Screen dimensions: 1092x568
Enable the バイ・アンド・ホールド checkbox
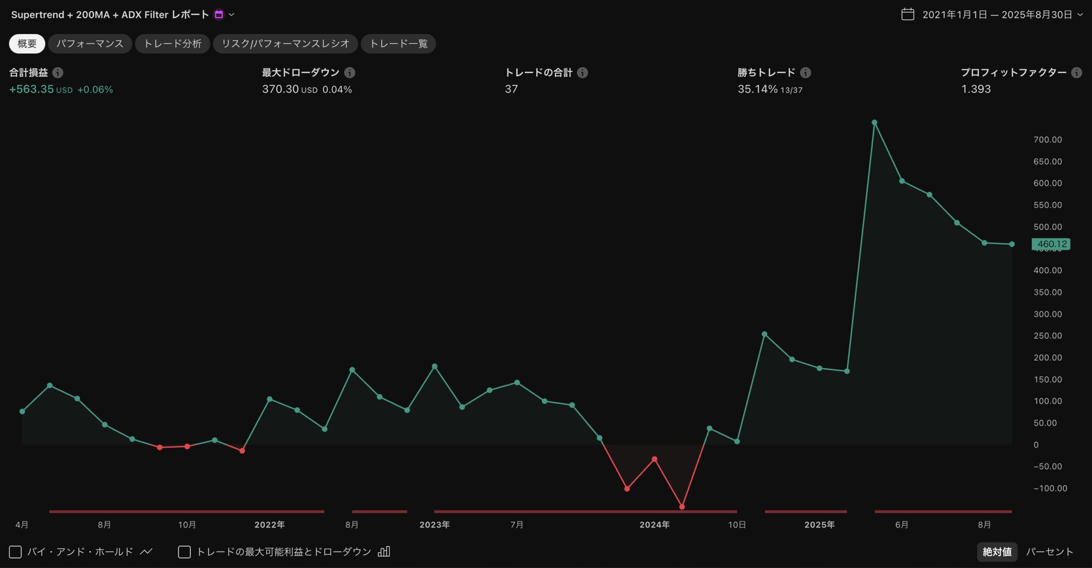15,552
